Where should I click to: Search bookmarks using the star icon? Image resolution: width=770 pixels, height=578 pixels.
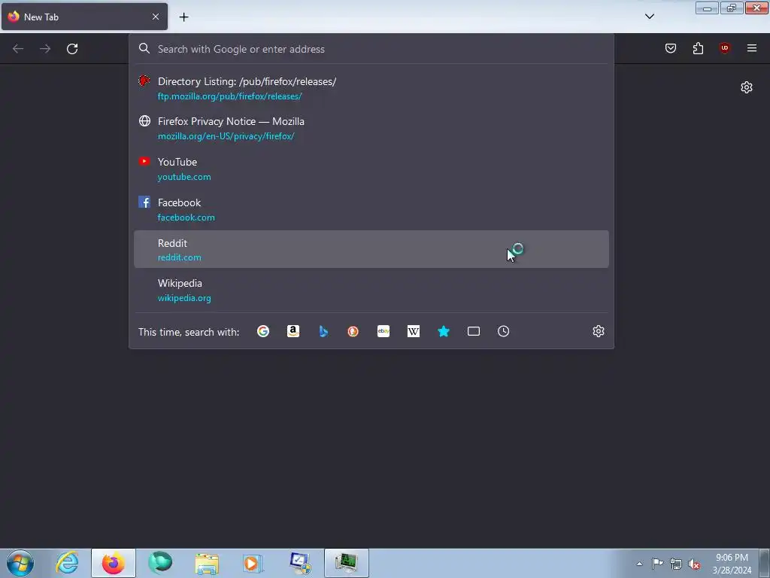pyautogui.click(x=444, y=331)
